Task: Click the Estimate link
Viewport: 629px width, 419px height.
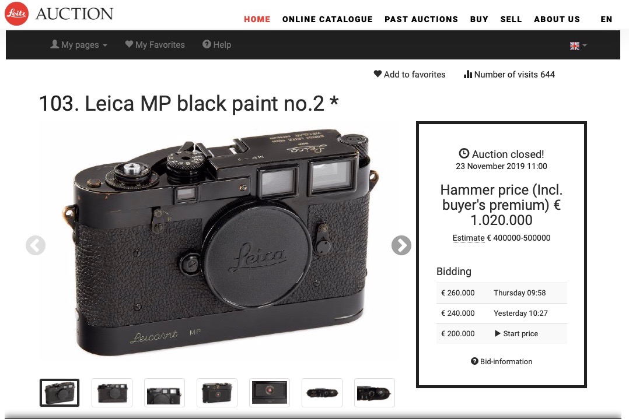Action: tap(469, 238)
